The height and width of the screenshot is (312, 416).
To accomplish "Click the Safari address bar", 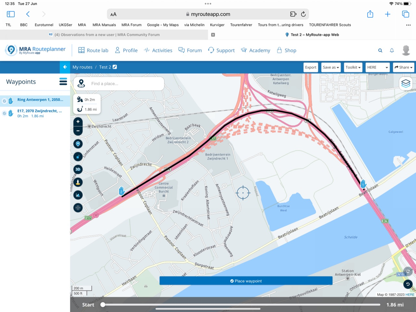I will (x=208, y=14).
